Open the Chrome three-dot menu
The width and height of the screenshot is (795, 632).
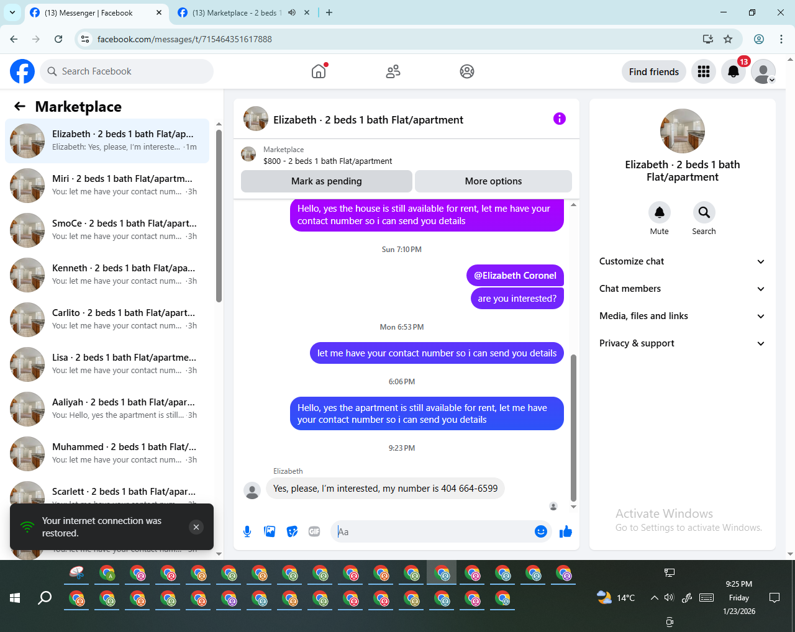tap(781, 39)
